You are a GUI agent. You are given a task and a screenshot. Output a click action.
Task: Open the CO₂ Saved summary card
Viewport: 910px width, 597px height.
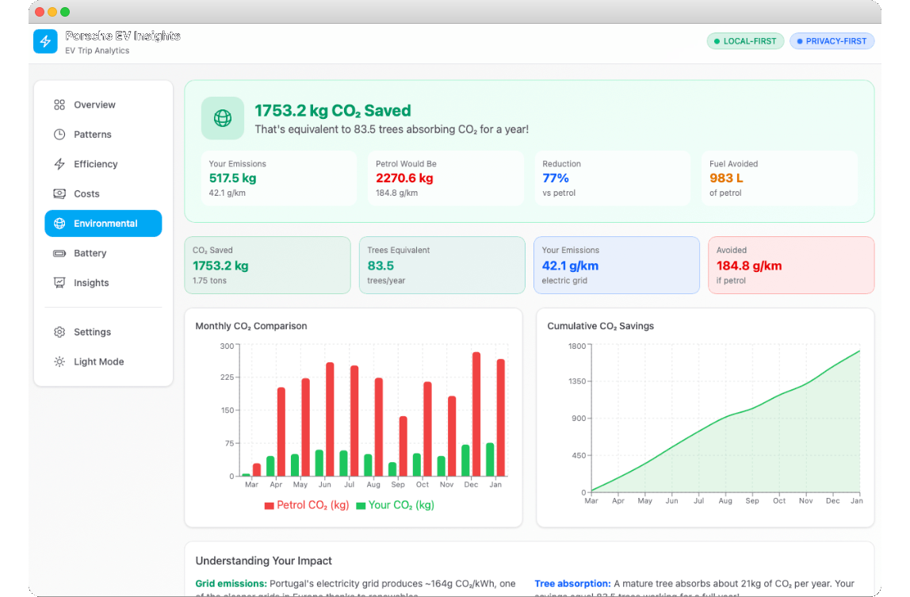pos(267,264)
